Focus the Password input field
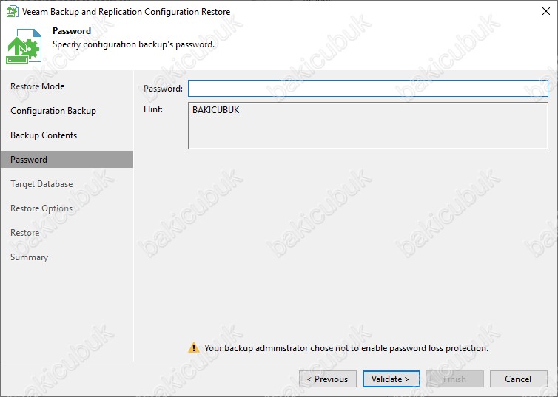The height and width of the screenshot is (397, 558). pos(368,88)
